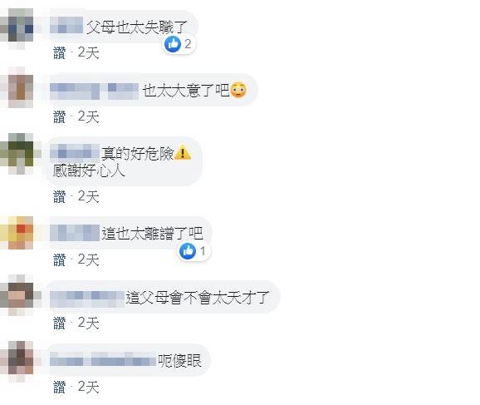Viewport: 480px width, 405px height.
Task: Like the comment 這父母會不會太天才了
Action: 60,324
